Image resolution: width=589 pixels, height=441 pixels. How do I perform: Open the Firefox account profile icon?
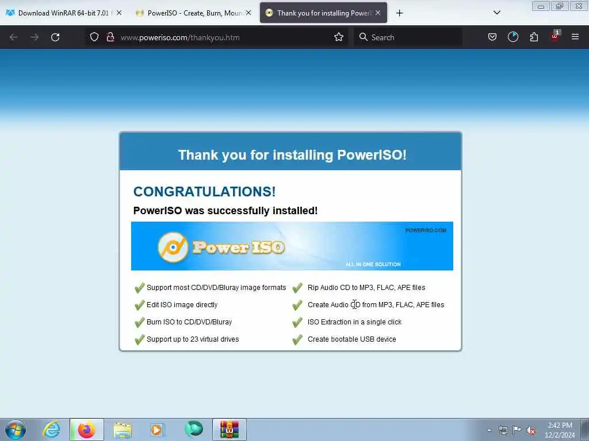[512, 37]
